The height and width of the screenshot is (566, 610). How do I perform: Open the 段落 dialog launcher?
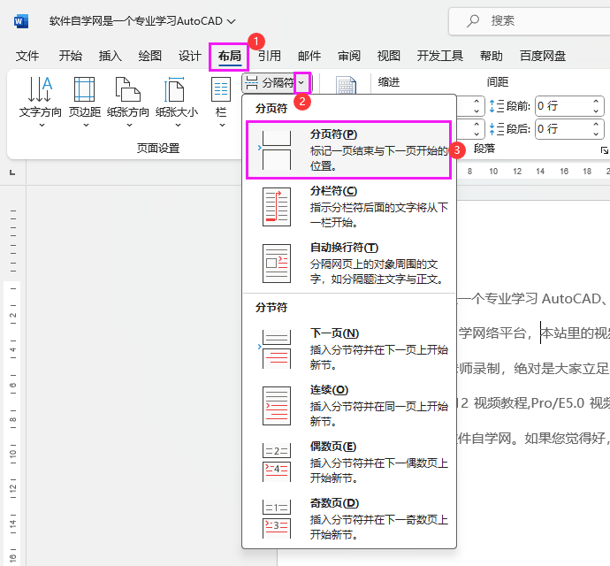(604, 150)
